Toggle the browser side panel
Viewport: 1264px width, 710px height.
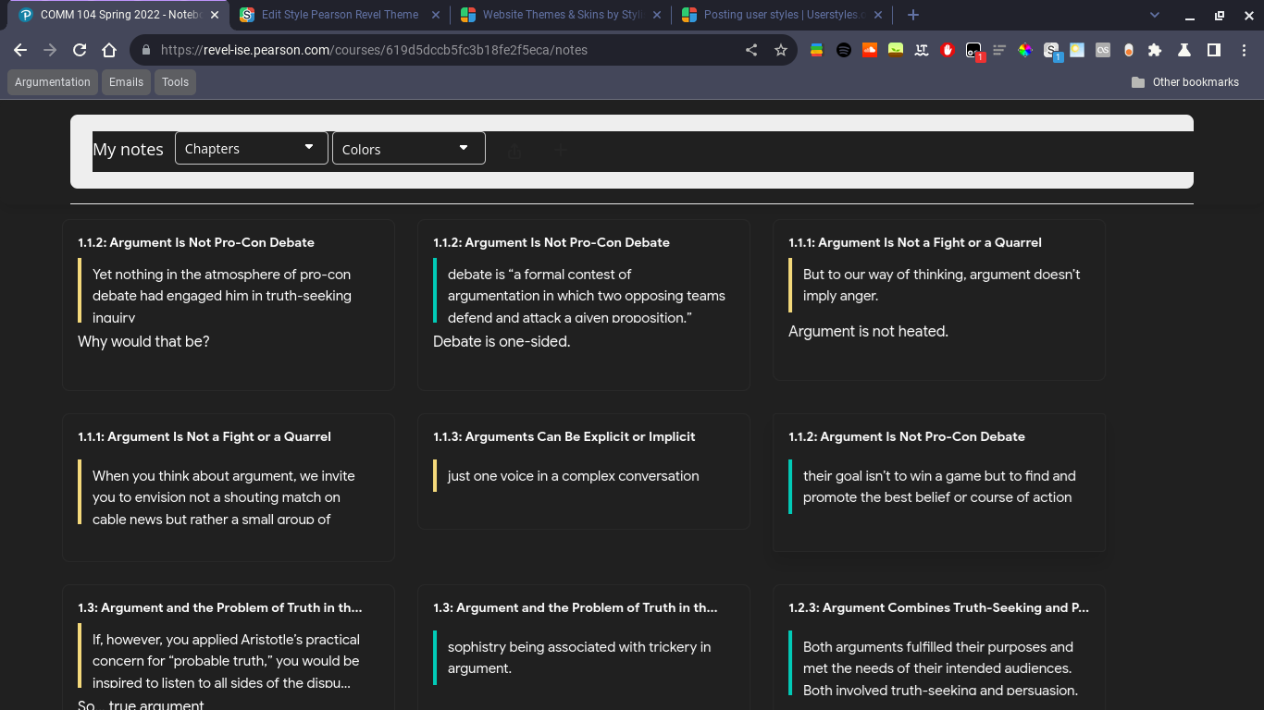pos(1213,50)
